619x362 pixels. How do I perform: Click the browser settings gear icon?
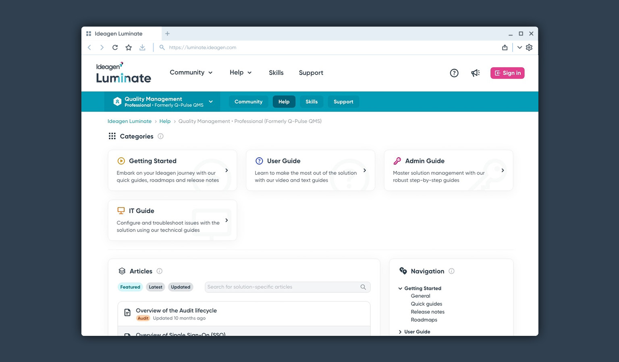(529, 47)
